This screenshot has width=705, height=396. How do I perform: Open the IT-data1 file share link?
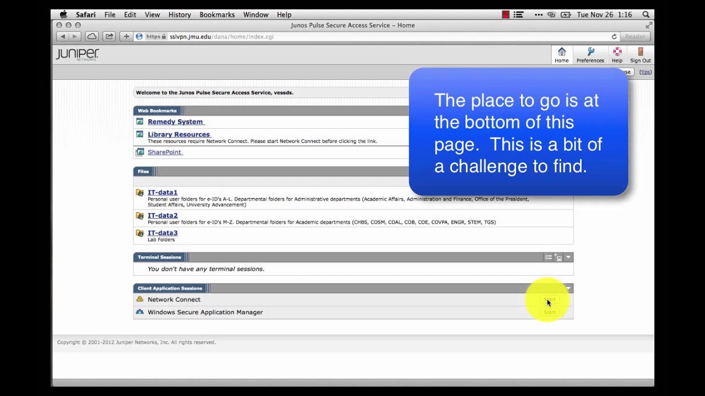162,193
